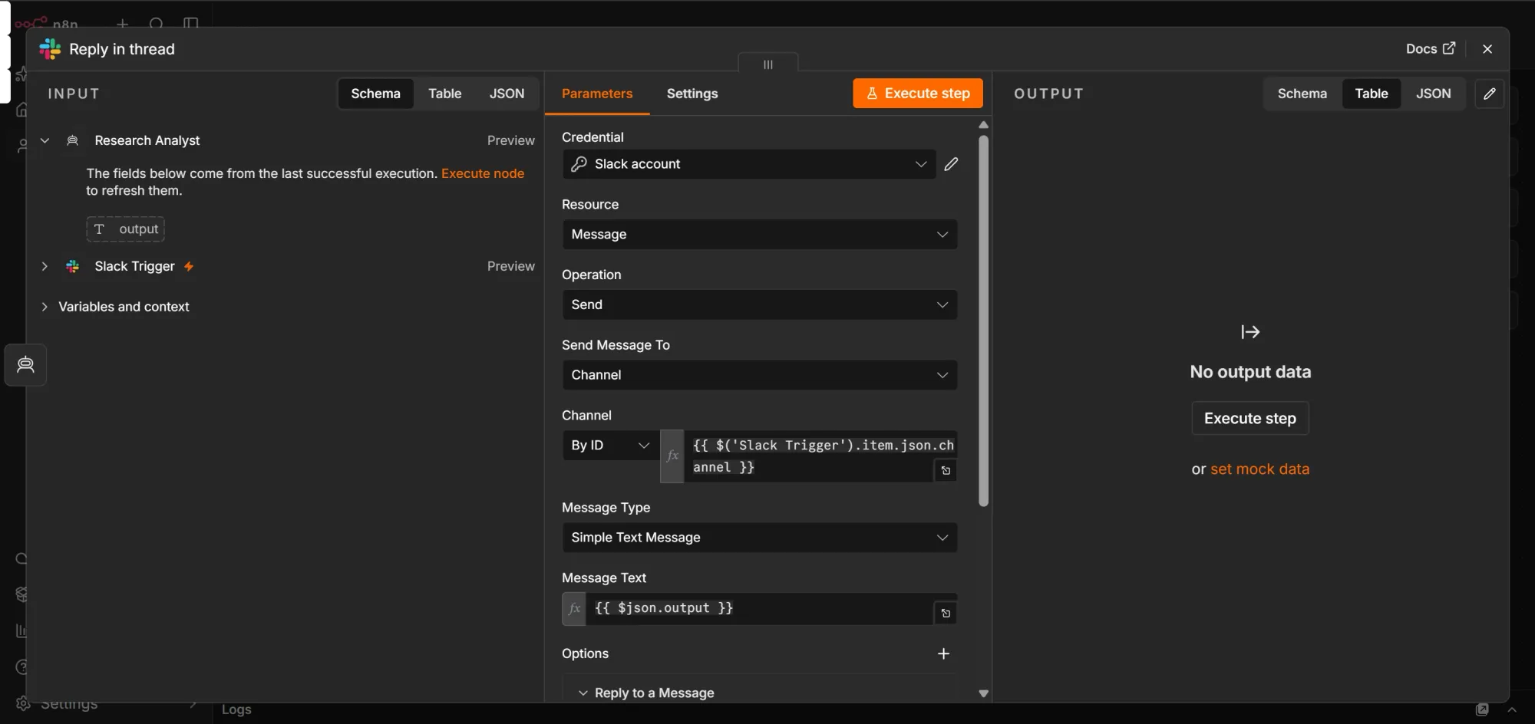Open the By ID channel mode dropdown

[611, 446]
